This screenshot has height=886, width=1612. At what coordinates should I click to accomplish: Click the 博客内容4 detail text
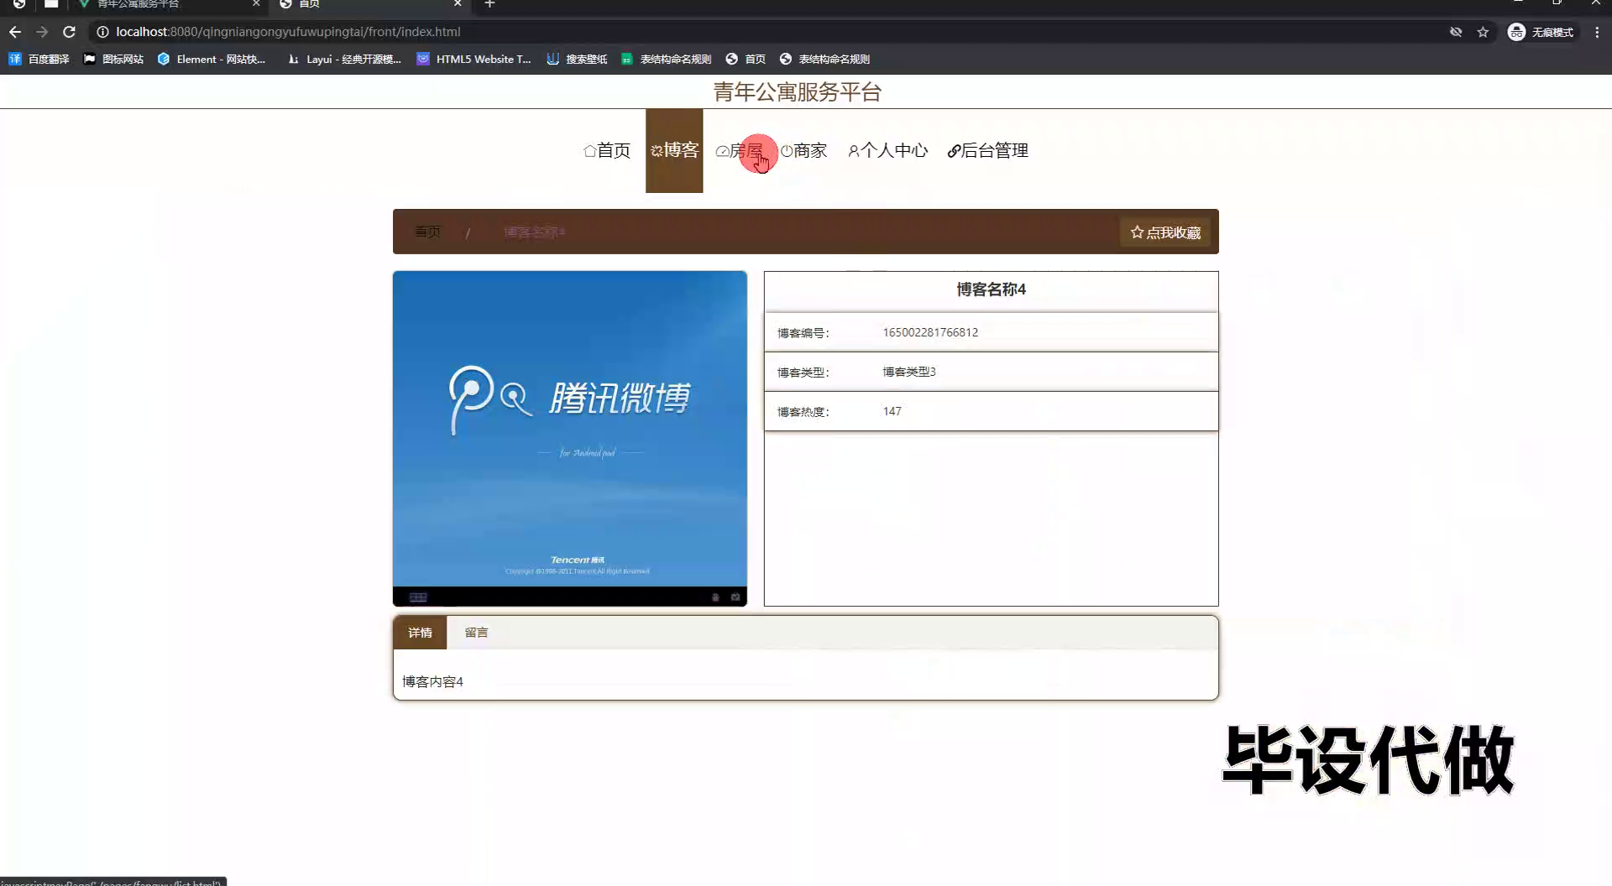click(x=432, y=681)
